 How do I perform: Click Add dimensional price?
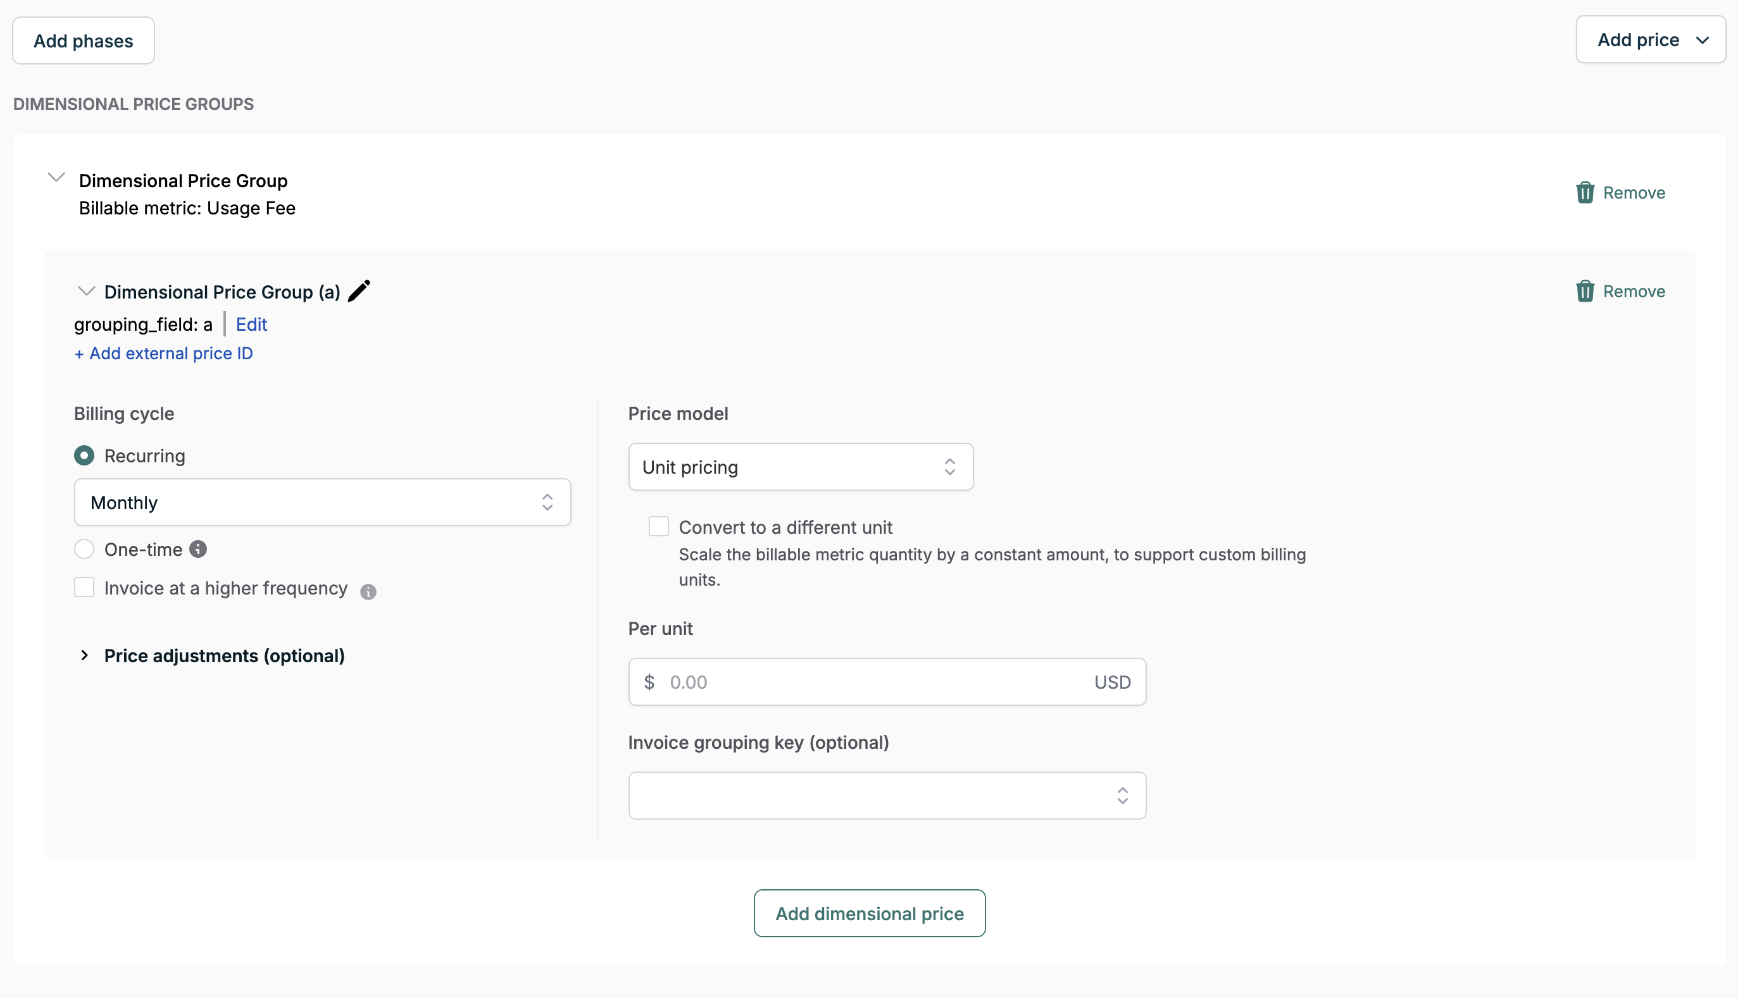pos(869,913)
